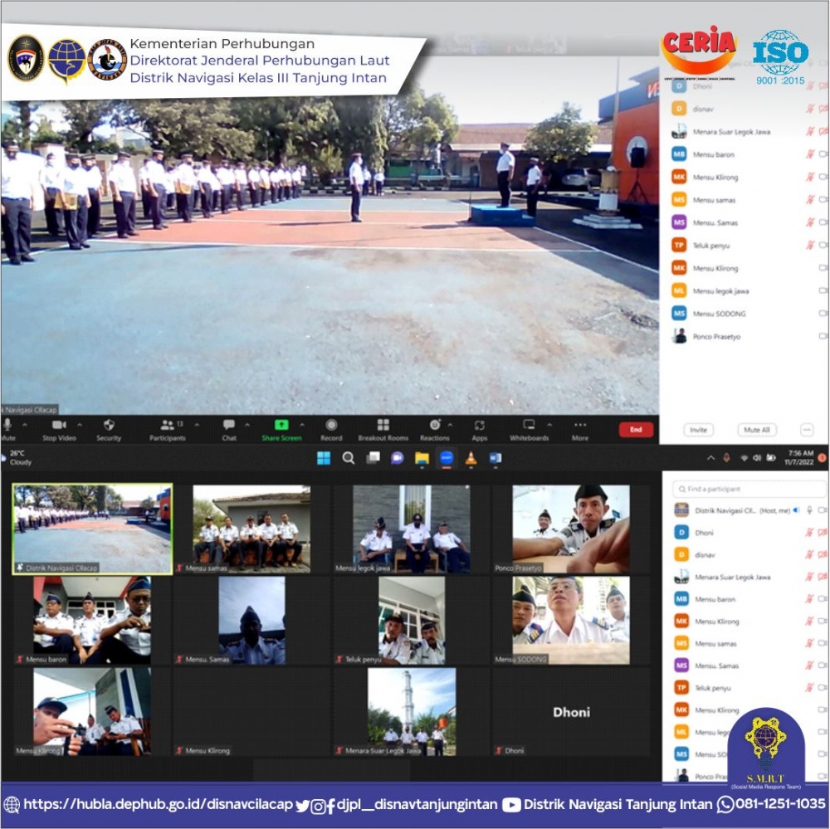The height and width of the screenshot is (829, 830).
Task: Open the taskbar clock showing 7:56 AM
Action: coord(800,458)
